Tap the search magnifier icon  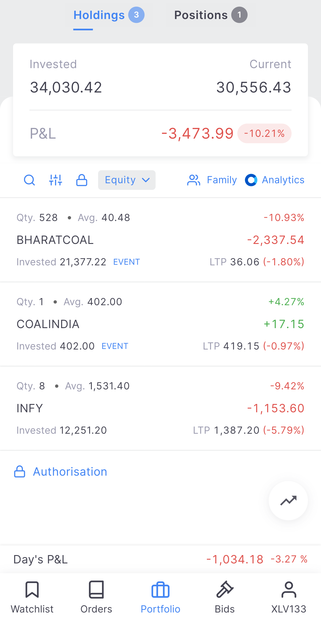(29, 180)
